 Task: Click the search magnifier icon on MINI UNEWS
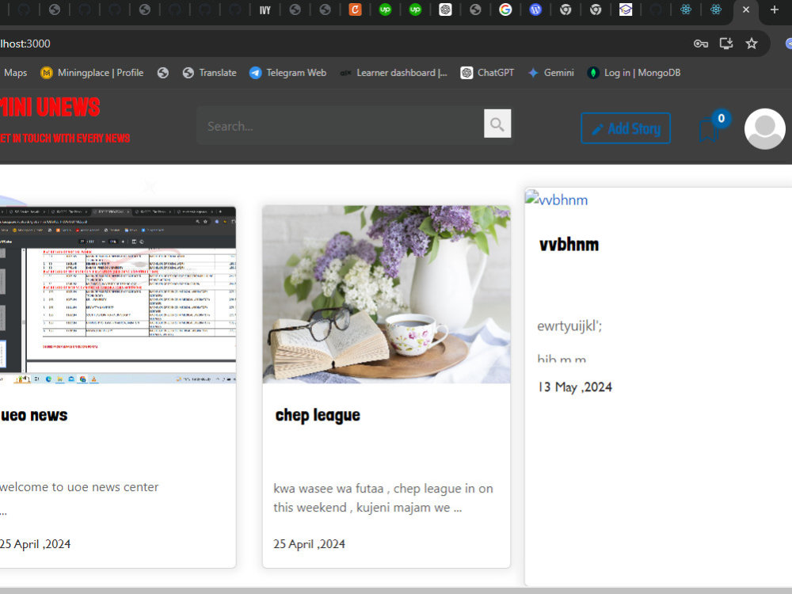pos(497,124)
